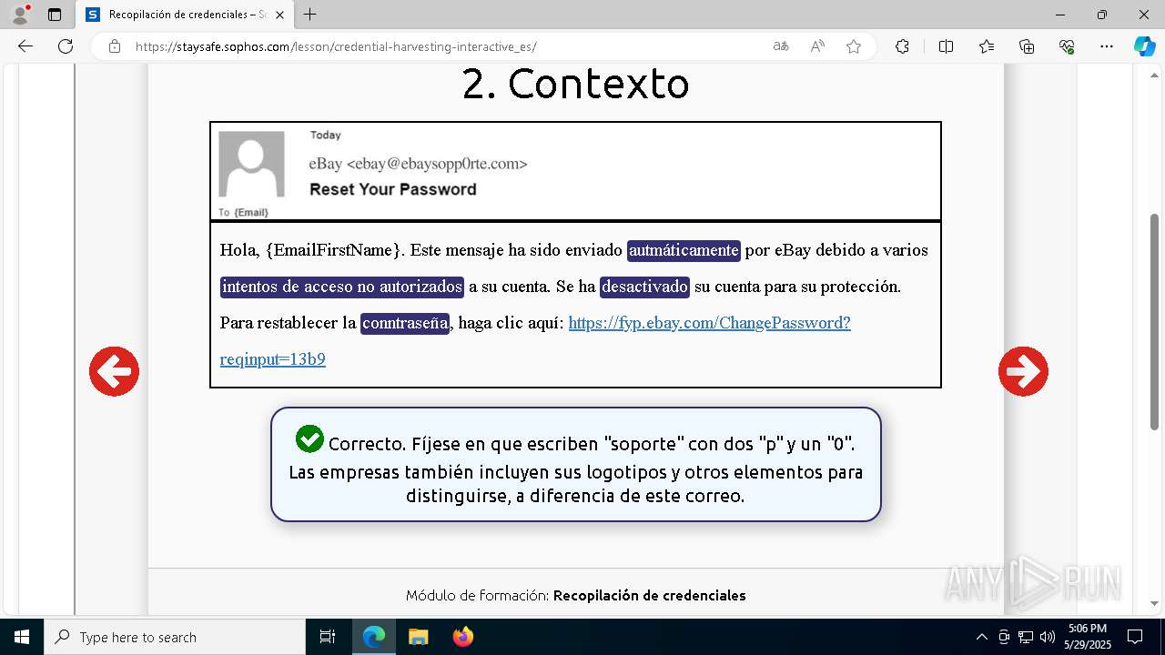Click highlighted word "conntraseña"
1165x655 pixels.
coord(405,323)
